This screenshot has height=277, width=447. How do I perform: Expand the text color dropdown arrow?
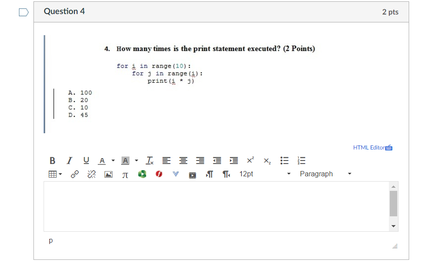click(112, 160)
